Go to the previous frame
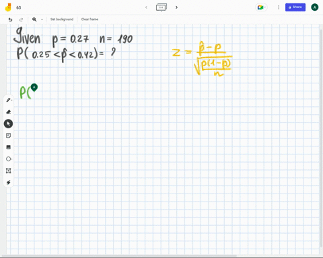This screenshot has height=258, width=323. 146,7
